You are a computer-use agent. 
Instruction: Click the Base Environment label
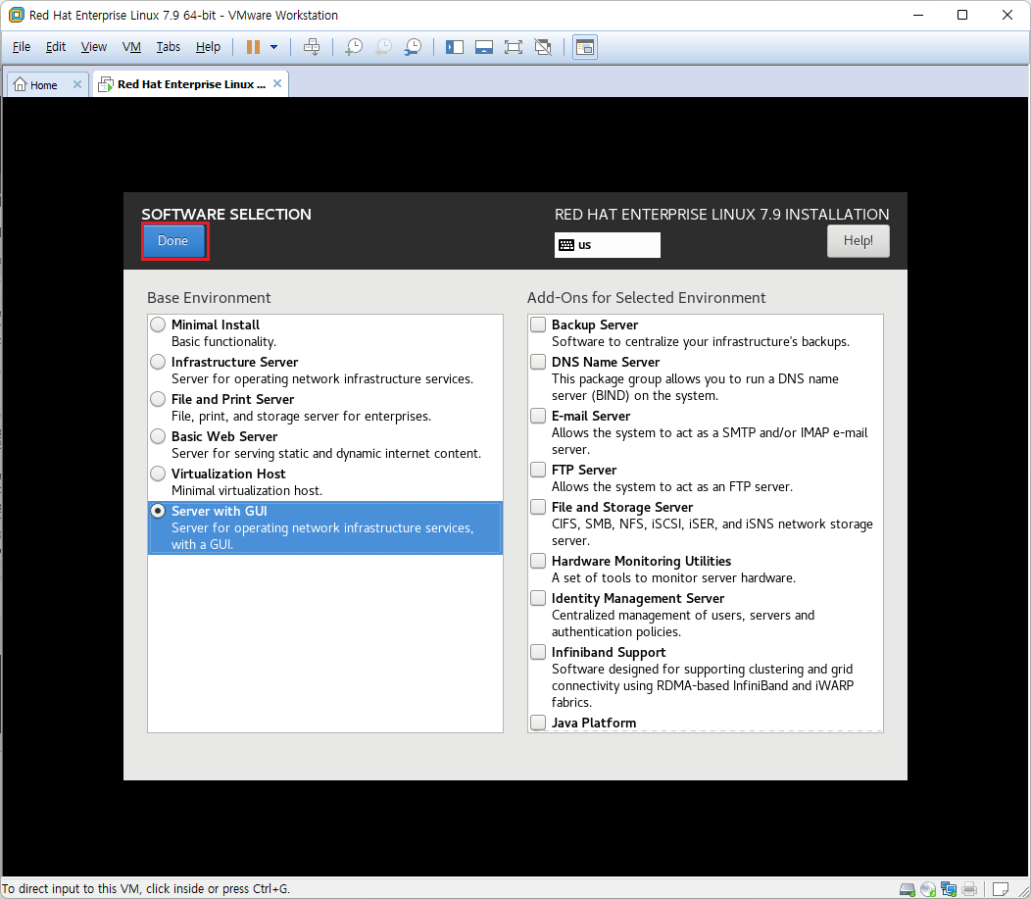pyautogui.click(x=209, y=298)
